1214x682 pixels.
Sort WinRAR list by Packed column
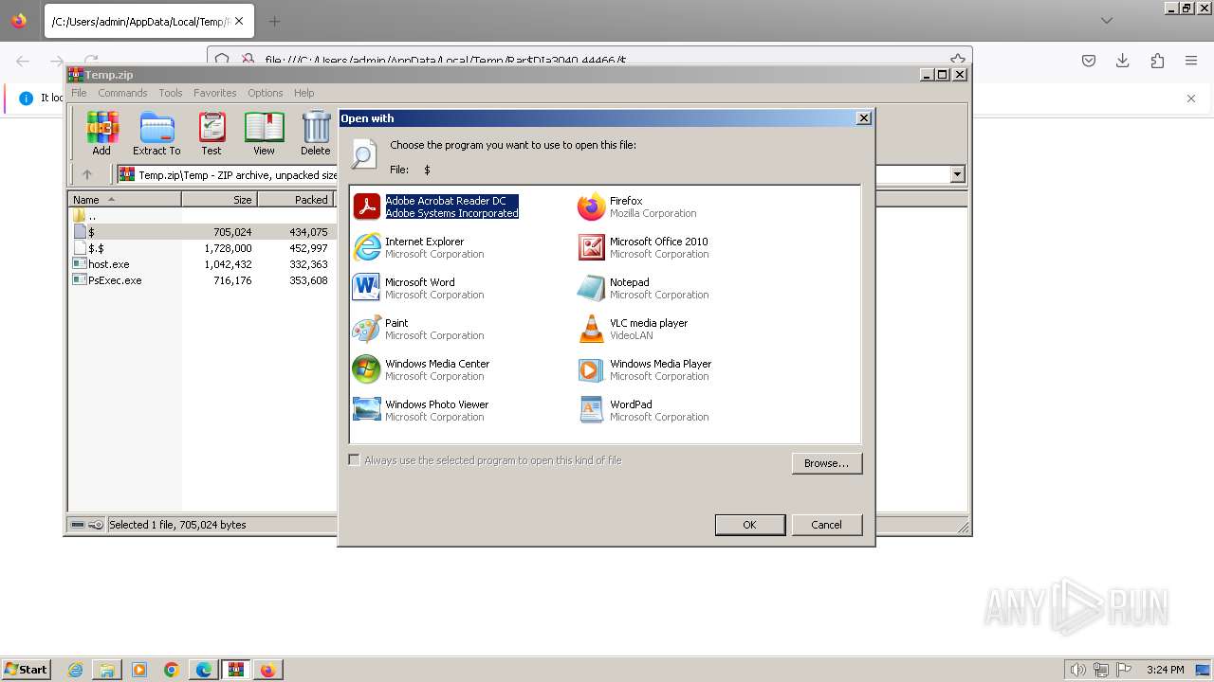click(295, 200)
